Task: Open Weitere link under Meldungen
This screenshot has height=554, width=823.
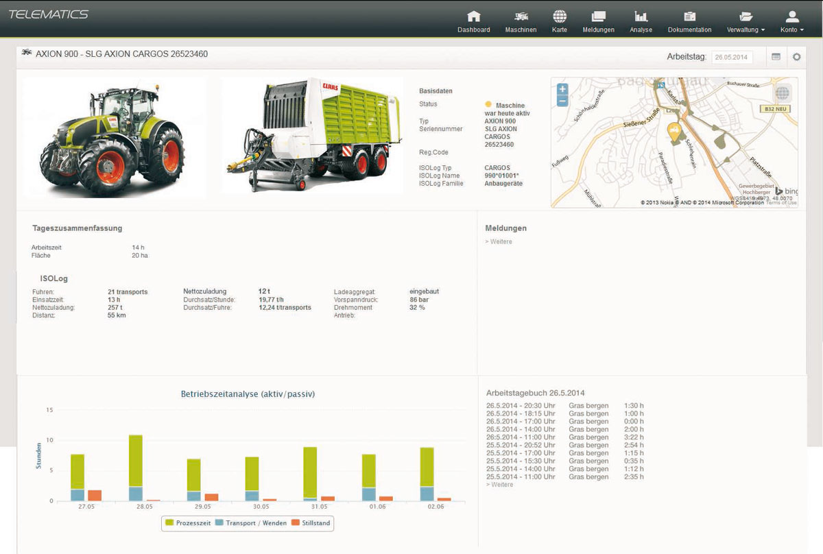Action: tap(499, 242)
